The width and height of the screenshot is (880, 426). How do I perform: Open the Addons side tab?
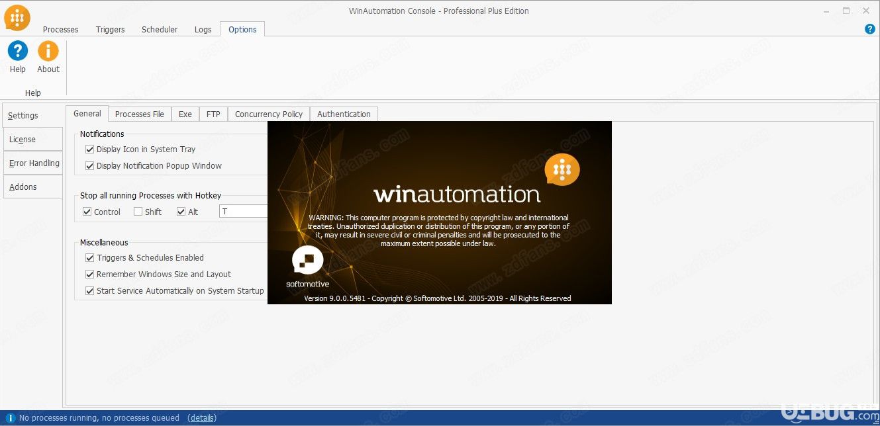[33, 187]
